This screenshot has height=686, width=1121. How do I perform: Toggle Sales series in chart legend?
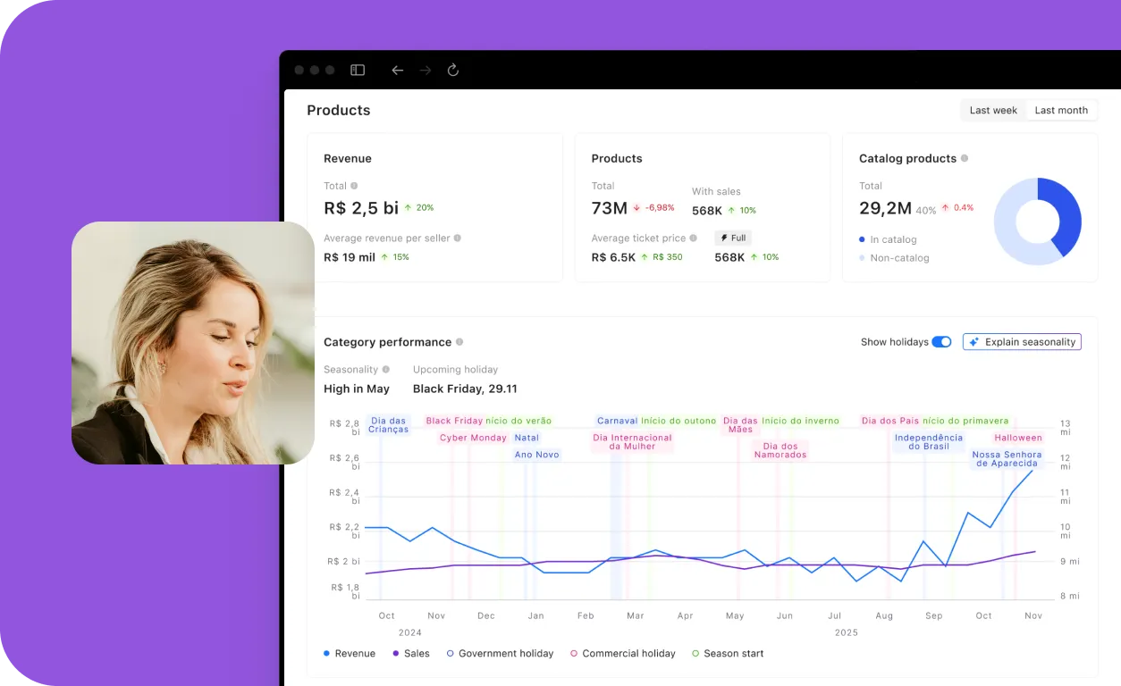(x=411, y=654)
